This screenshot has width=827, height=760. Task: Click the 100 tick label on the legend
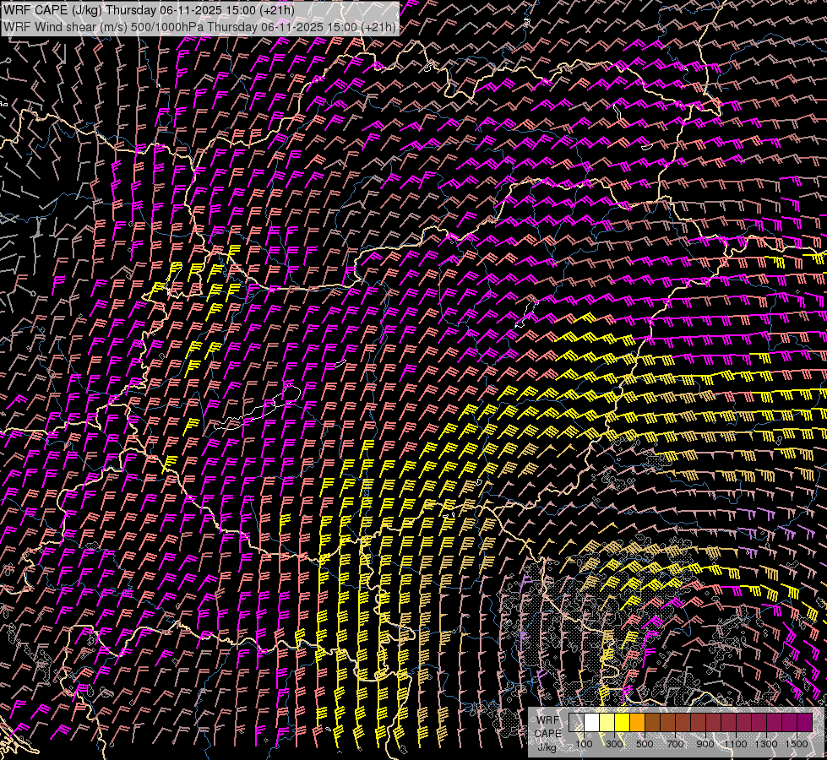click(584, 744)
